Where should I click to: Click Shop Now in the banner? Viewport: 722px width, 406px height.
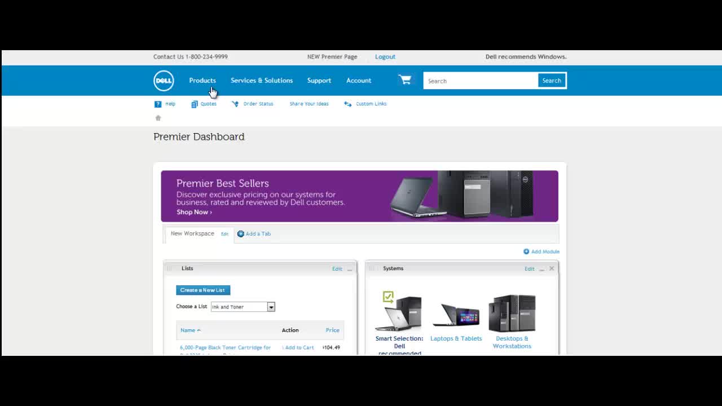(x=194, y=212)
